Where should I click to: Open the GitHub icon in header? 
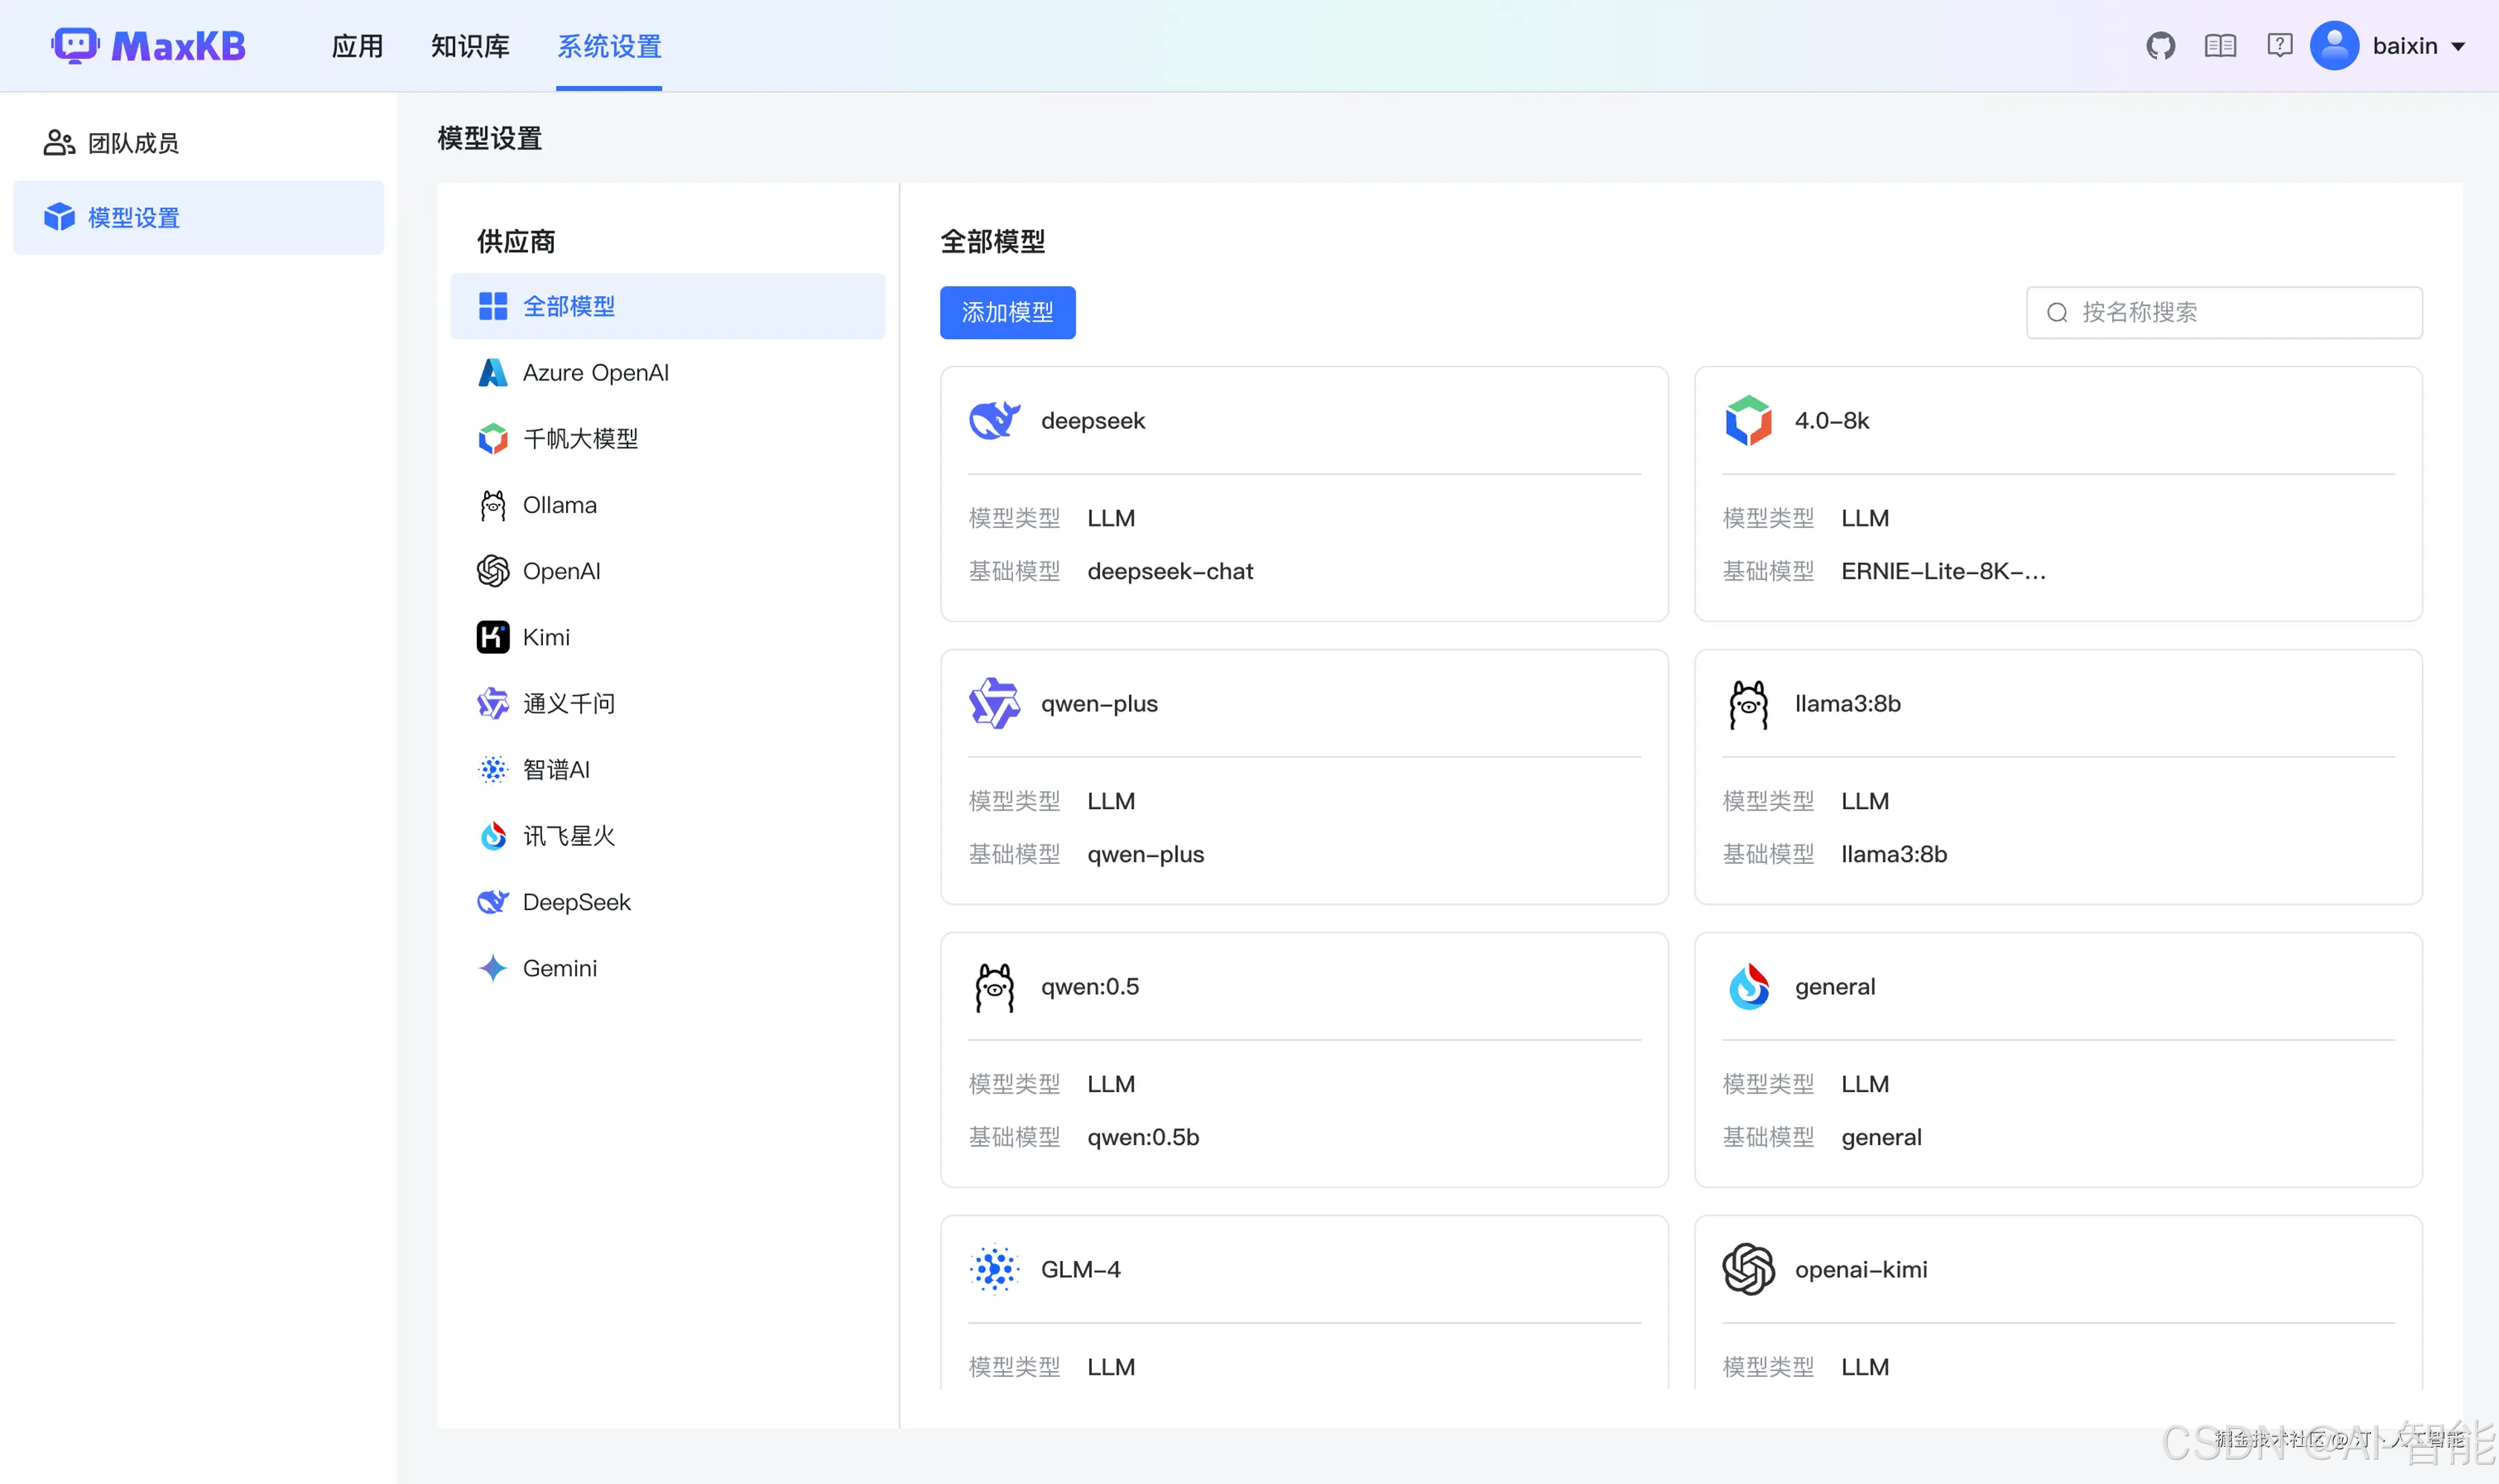(2160, 46)
